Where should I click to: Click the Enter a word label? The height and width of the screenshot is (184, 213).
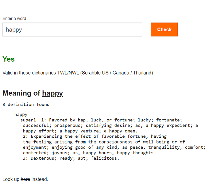coord(14,18)
